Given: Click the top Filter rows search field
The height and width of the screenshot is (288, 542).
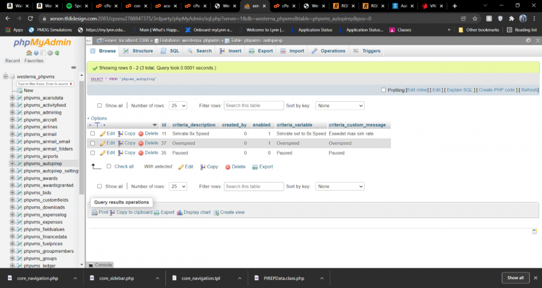Looking at the screenshot, I should click(x=254, y=106).
